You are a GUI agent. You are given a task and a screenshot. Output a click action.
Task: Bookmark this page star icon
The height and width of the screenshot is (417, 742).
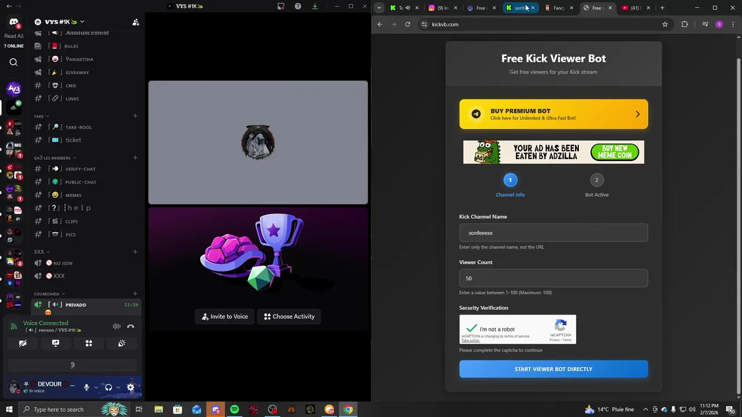[x=665, y=24]
